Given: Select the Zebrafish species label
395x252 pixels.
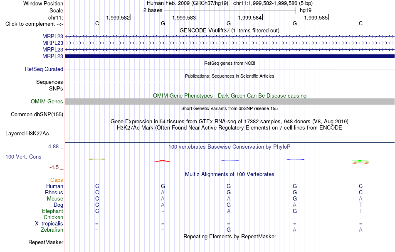Looking at the screenshot, I should 52,230.
